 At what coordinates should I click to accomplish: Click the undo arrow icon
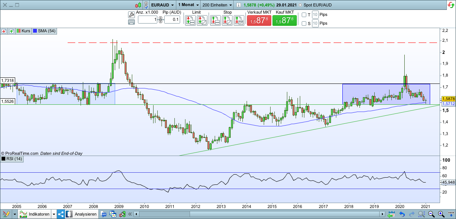pyautogui.click(x=402, y=214)
